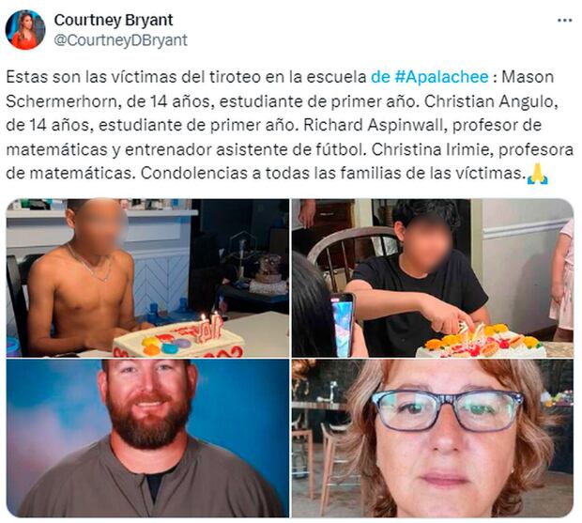The height and width of the screenshot is (523, 582).
Task: Click the fruit-topped cake being cut
Action: pos(481,341)
